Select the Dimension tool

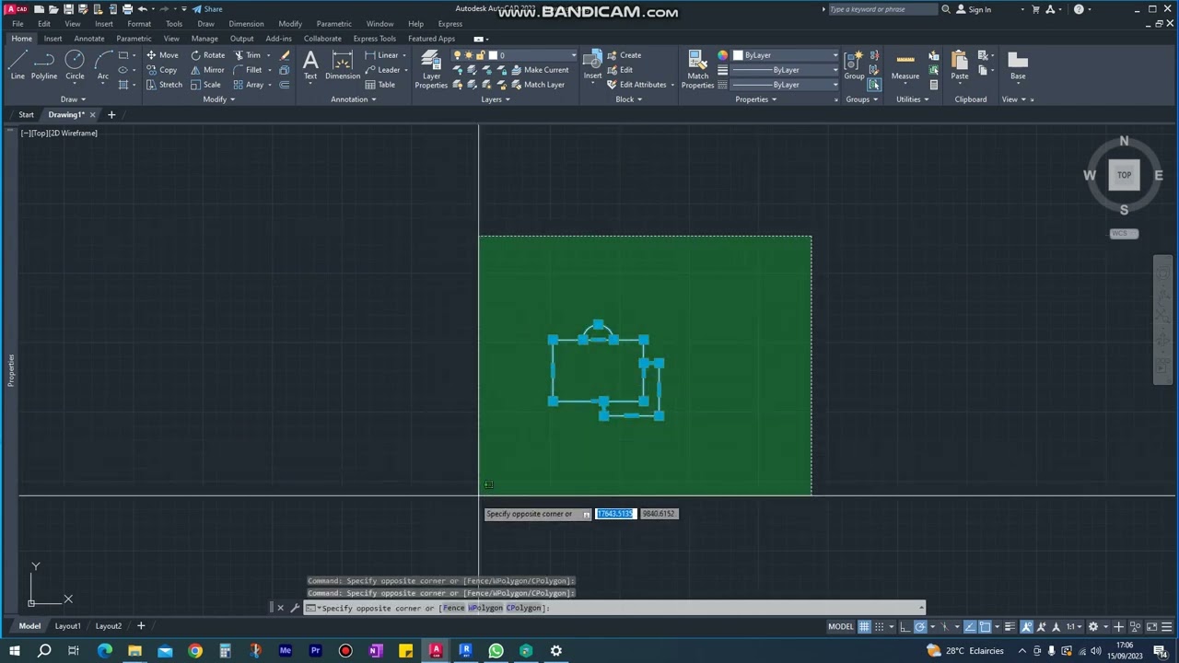point(343,66)
